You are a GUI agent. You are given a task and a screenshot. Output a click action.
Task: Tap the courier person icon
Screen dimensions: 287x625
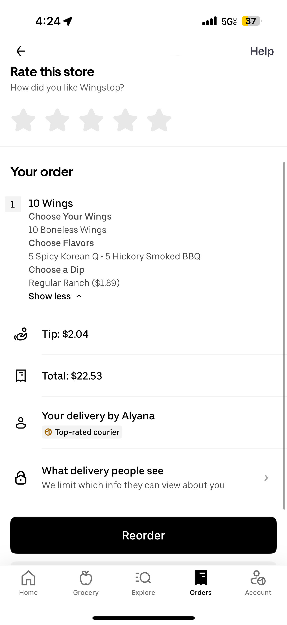[21, 423]
